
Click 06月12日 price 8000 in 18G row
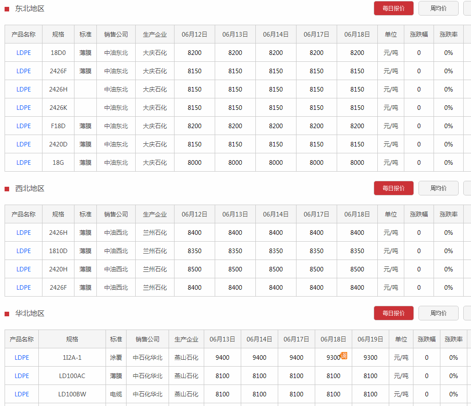point(195,162)
